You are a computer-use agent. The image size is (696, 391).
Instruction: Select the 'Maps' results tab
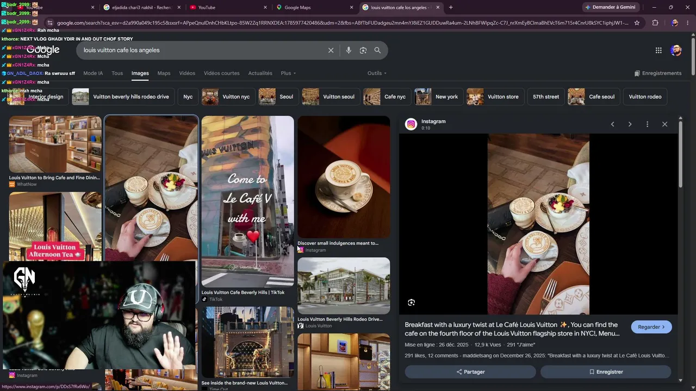coord(164,73)
